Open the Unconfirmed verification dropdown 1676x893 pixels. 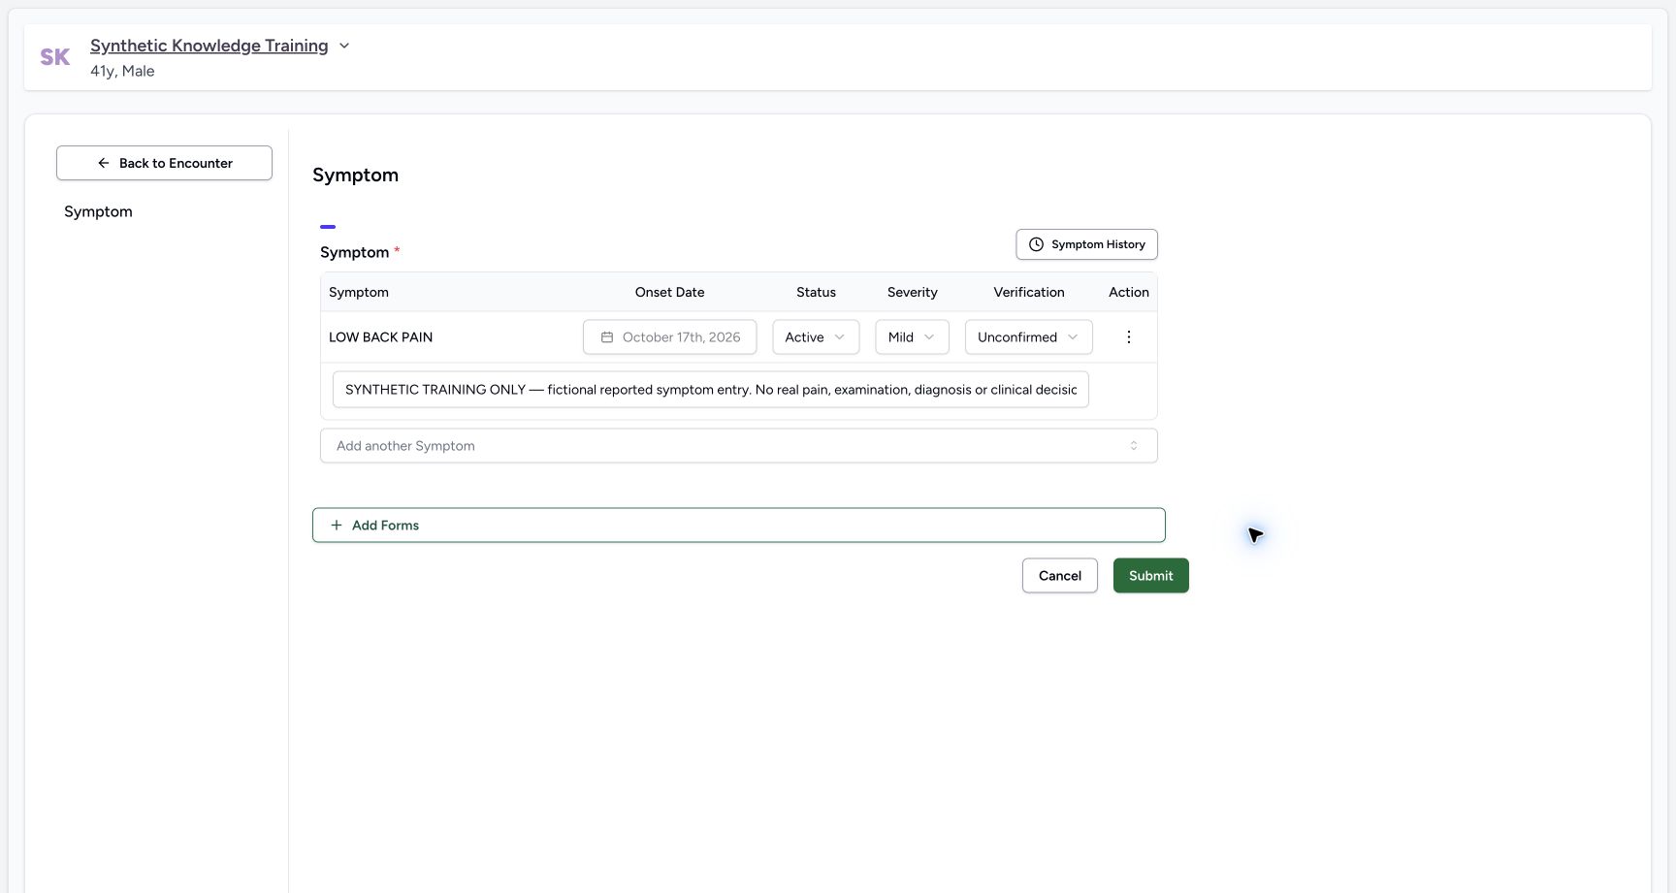(x=1028, y=337)
